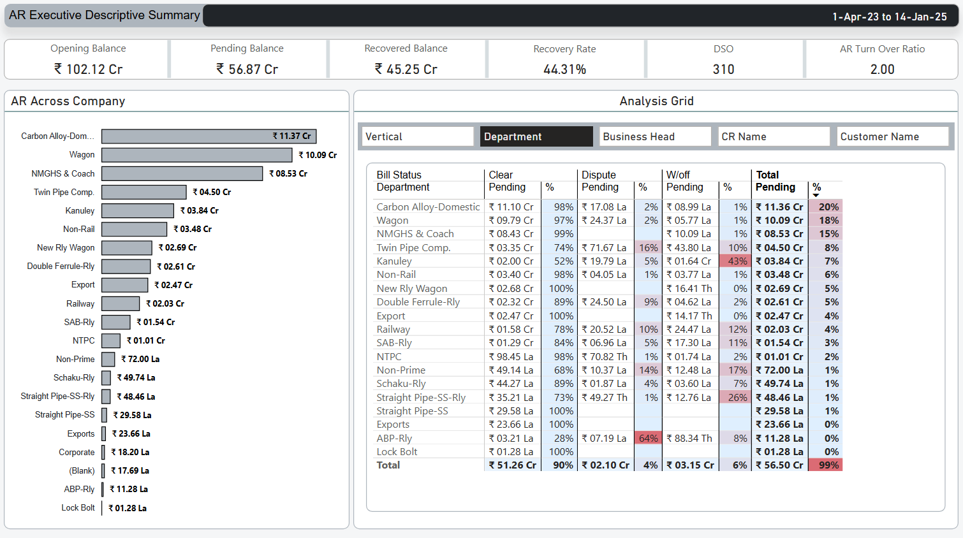Switch to the Business Head tab
The image size is (963, 538).
click(655, 136)
